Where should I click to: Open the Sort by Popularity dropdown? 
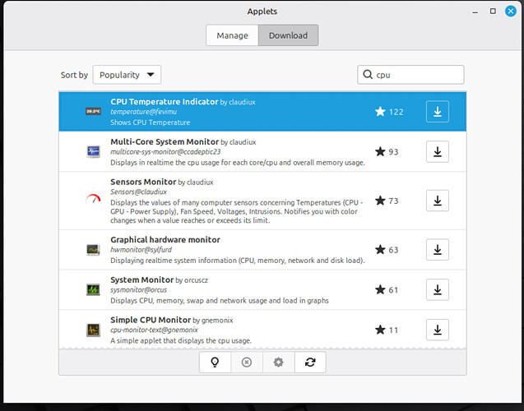[127, 75]
